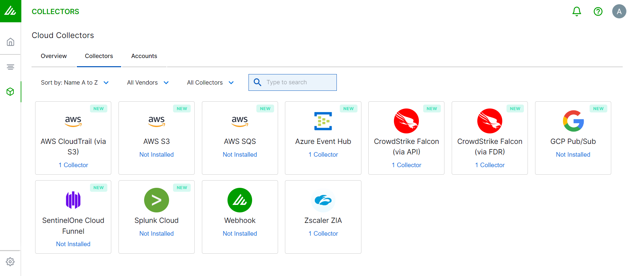Click the AWS SQS card title
Screen dimensions: 627x276
point(240,141)
